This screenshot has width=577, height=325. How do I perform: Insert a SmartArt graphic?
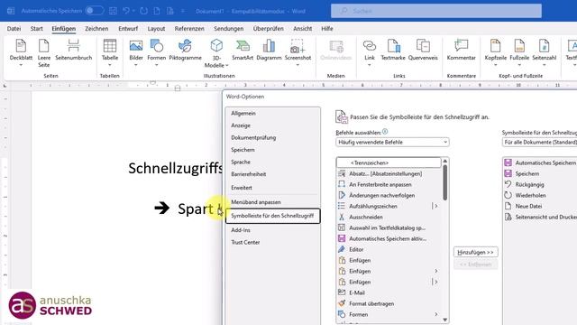243,51
